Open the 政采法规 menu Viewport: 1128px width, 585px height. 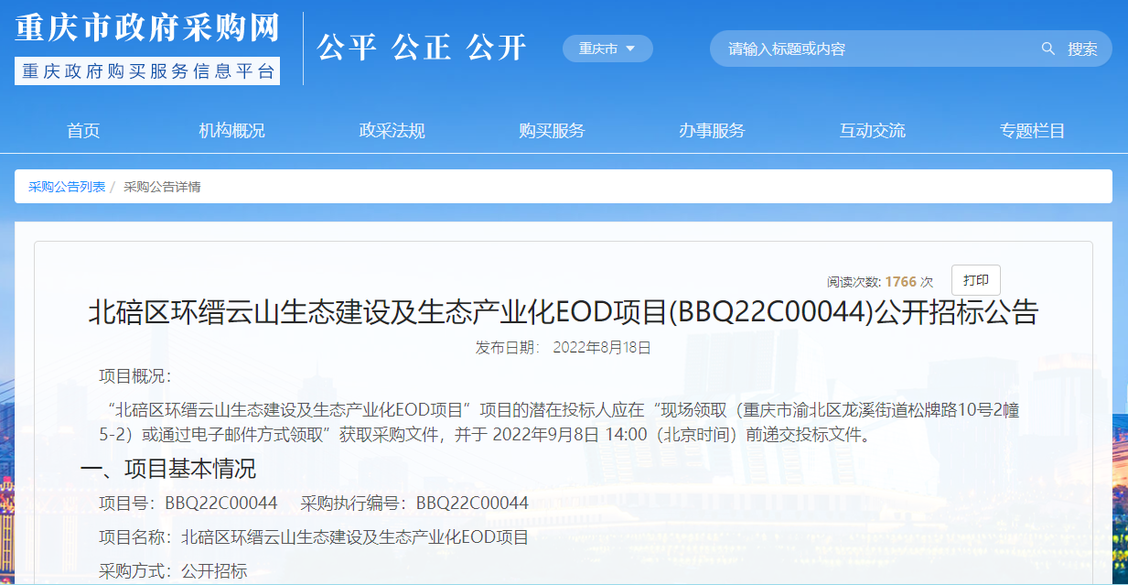click(392, 130)
